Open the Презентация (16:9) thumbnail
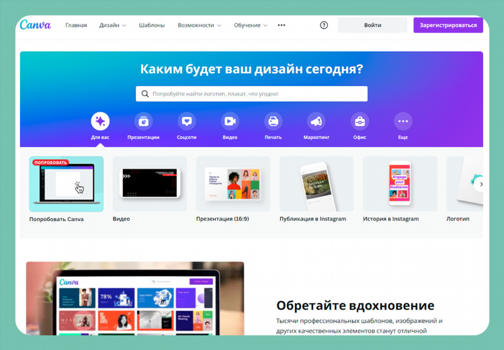 tap(233, 184)
